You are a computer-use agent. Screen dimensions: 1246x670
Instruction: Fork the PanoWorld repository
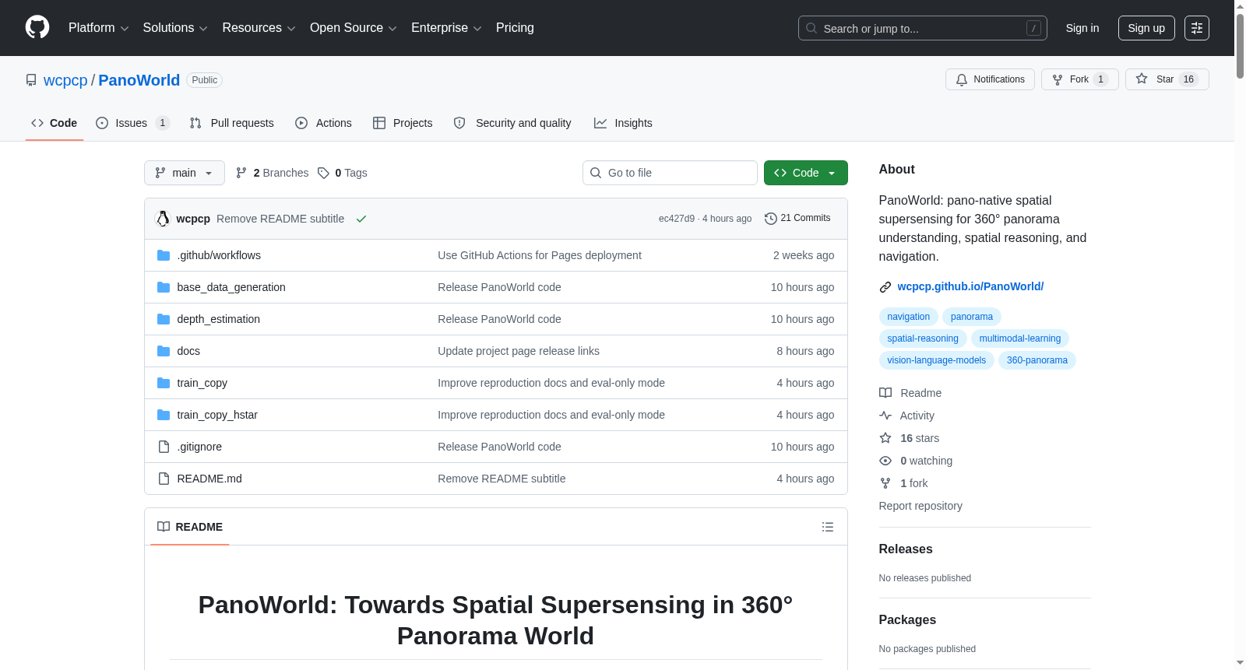1080,79
